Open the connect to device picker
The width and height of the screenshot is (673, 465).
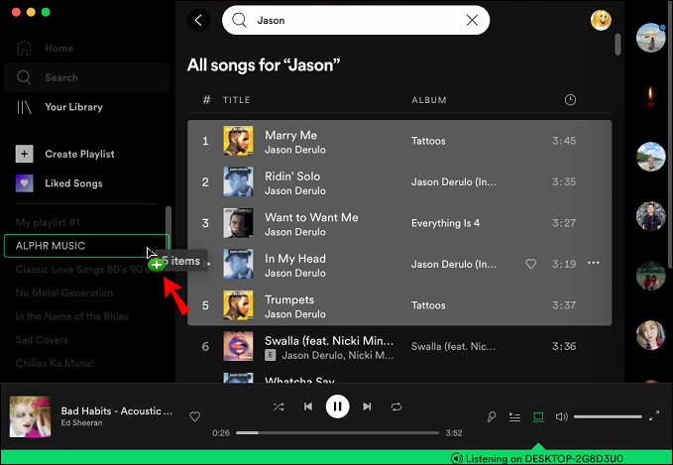click(539, 417)
